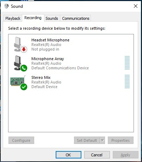
Task: Select the Recording tab
Action: click(33, 18)
